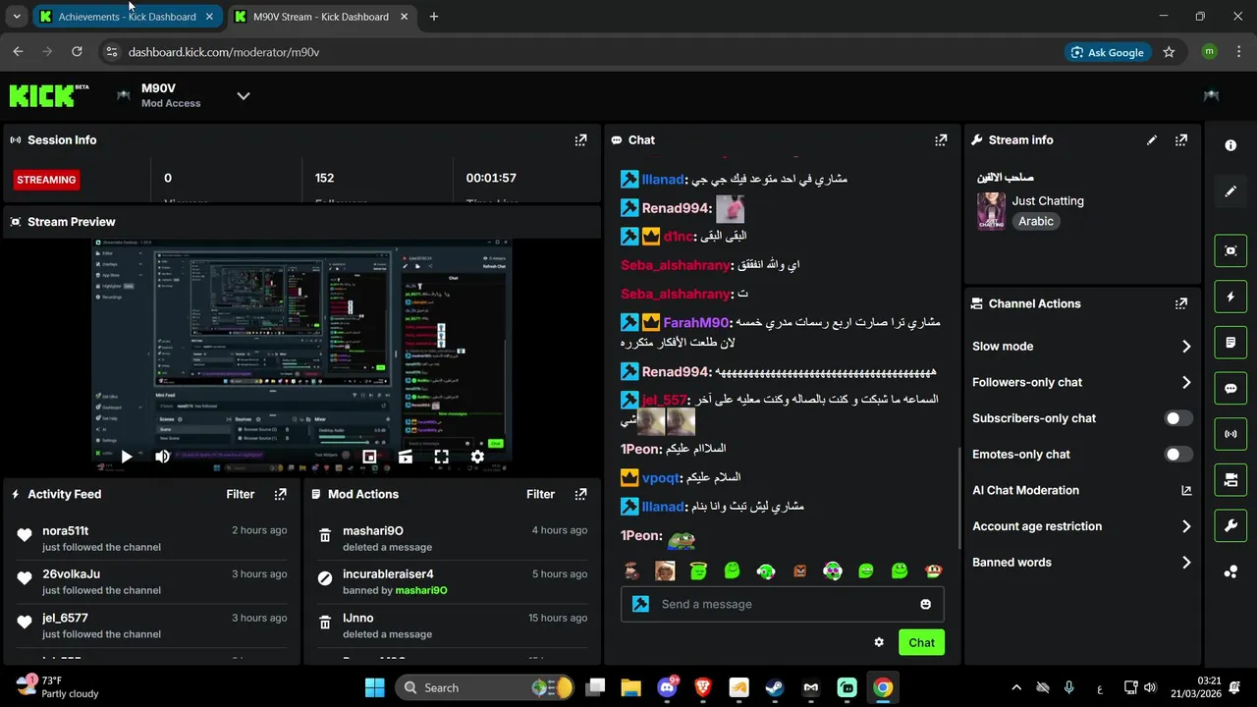Click the Just Chatting category thumbnail
Viewport: 1257px width, 707px height.
[991, 211]
